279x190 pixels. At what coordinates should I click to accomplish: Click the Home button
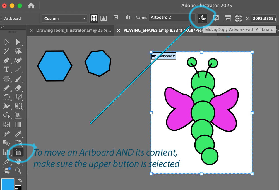(31, 6)
